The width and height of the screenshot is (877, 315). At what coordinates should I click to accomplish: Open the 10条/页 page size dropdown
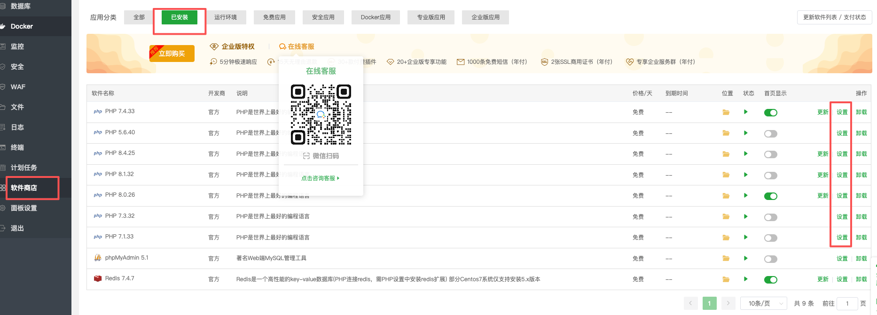[x=764, y=303]
